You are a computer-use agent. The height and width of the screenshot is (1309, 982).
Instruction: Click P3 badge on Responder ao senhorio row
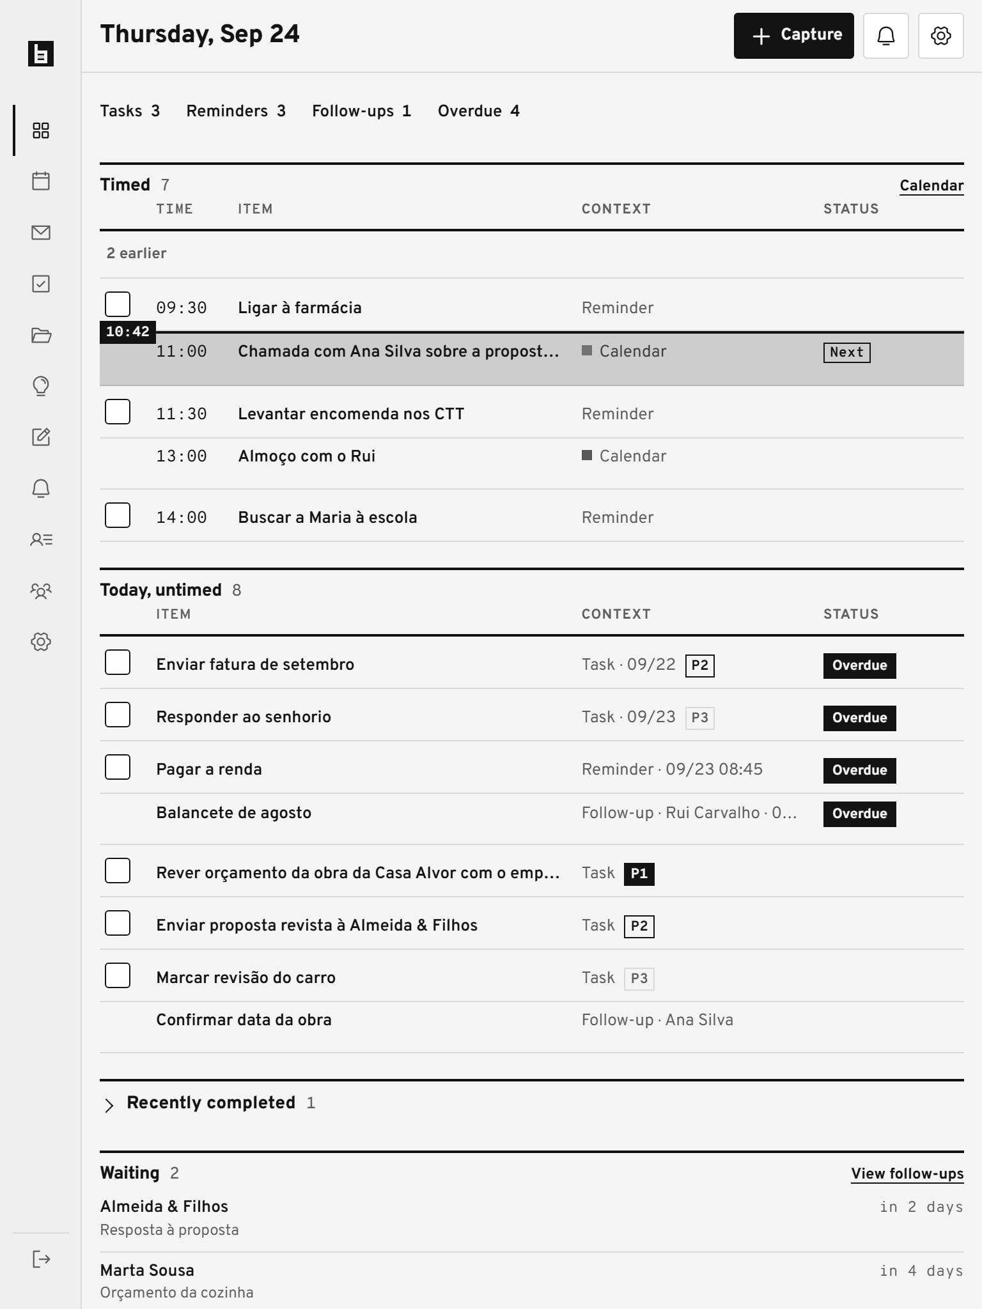[700, 718]
